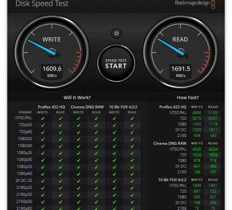This screenshot has width=232, height=210.
Task: Click 10 Bit YUV read checkmark for 1080p60
Action: (132, 174)
